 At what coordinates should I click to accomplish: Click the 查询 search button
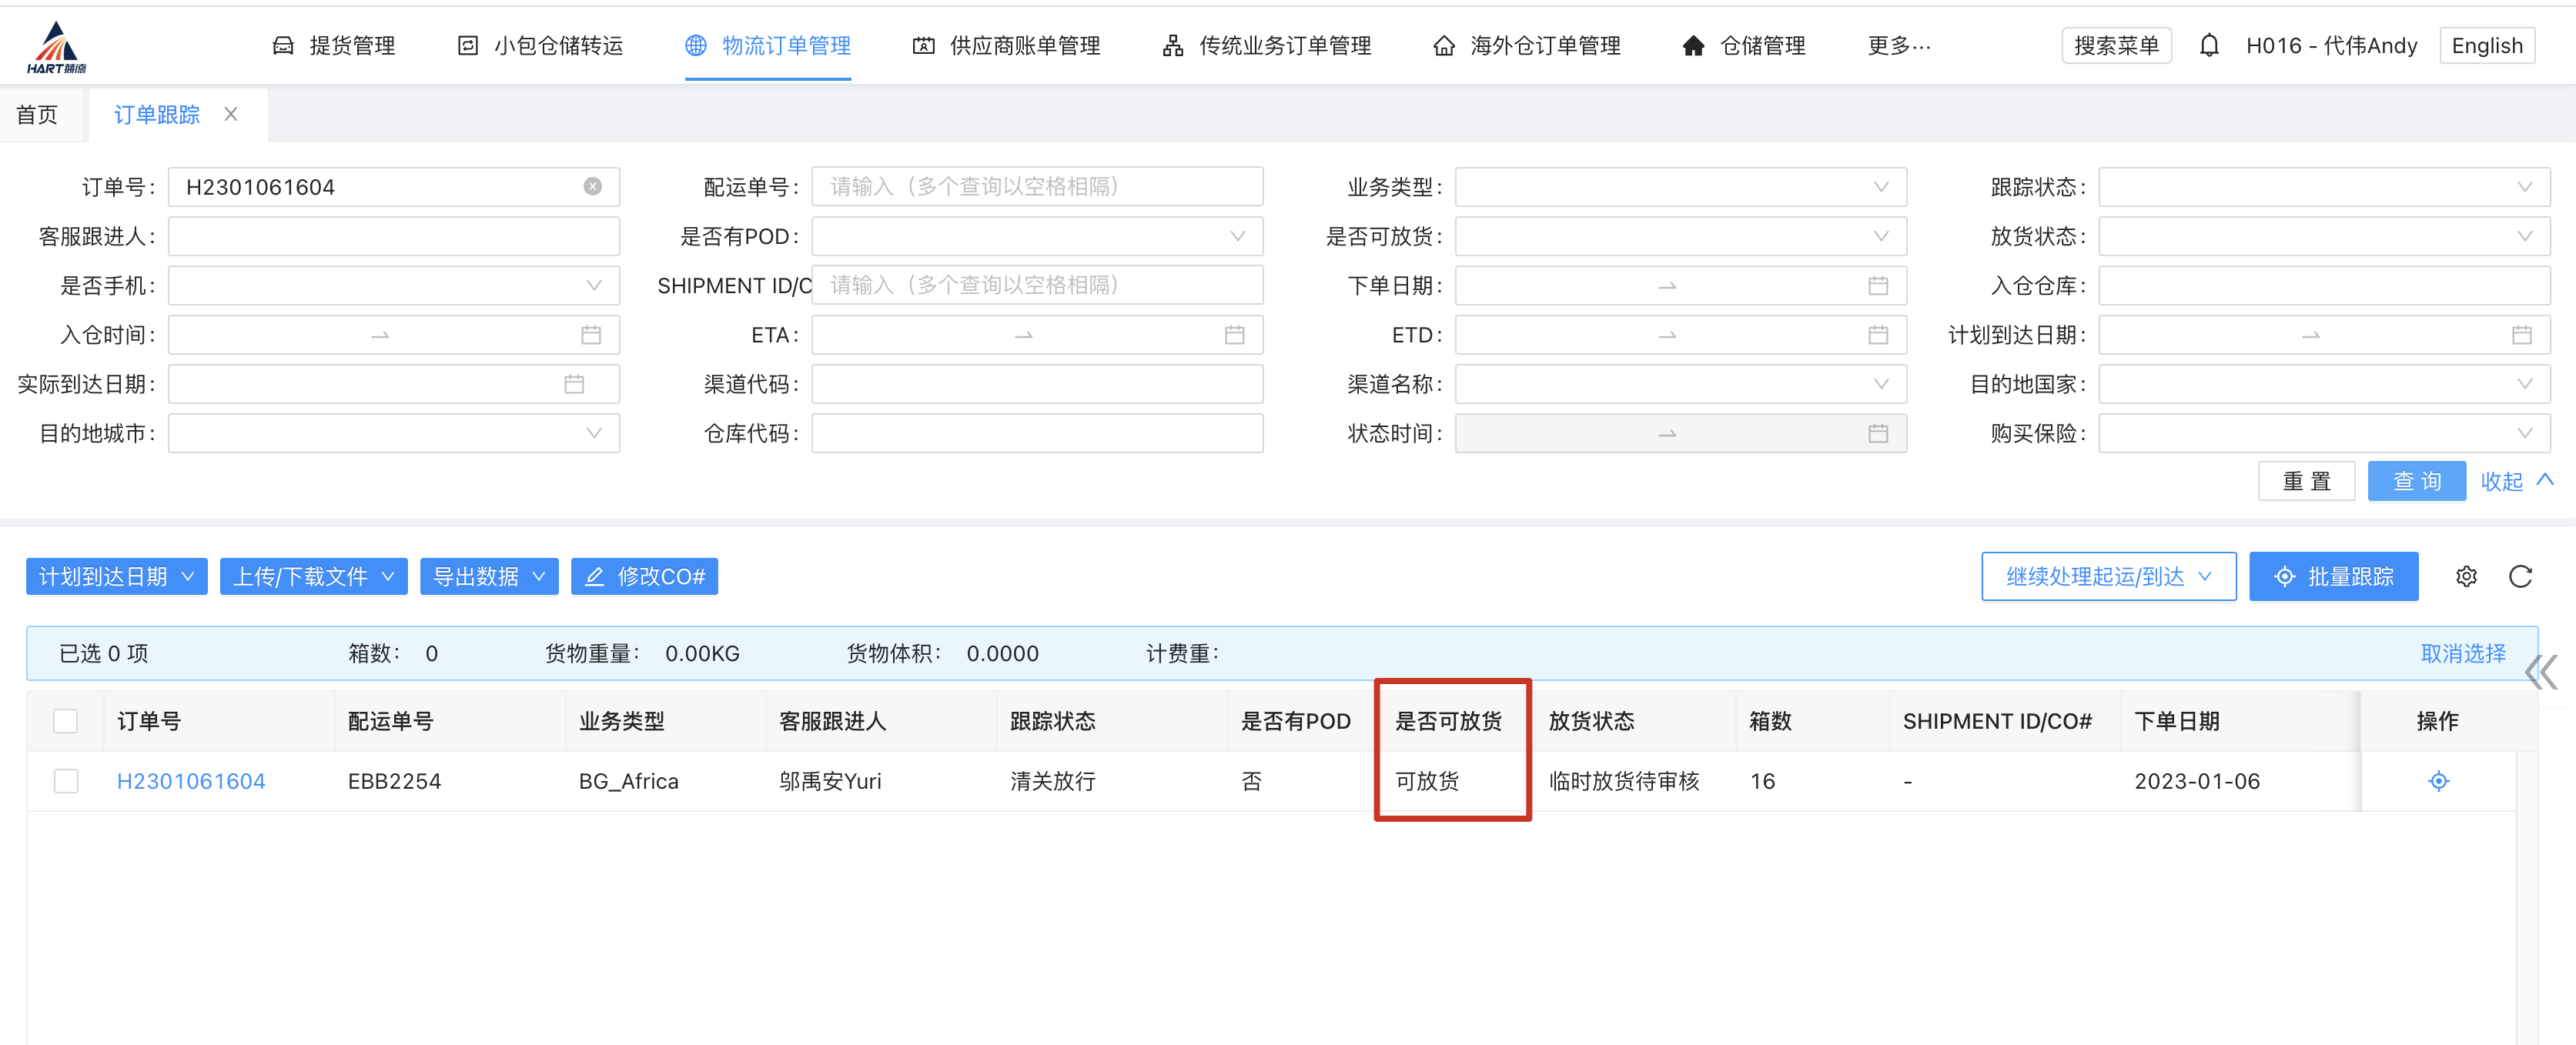click(x=2415, y=481)
